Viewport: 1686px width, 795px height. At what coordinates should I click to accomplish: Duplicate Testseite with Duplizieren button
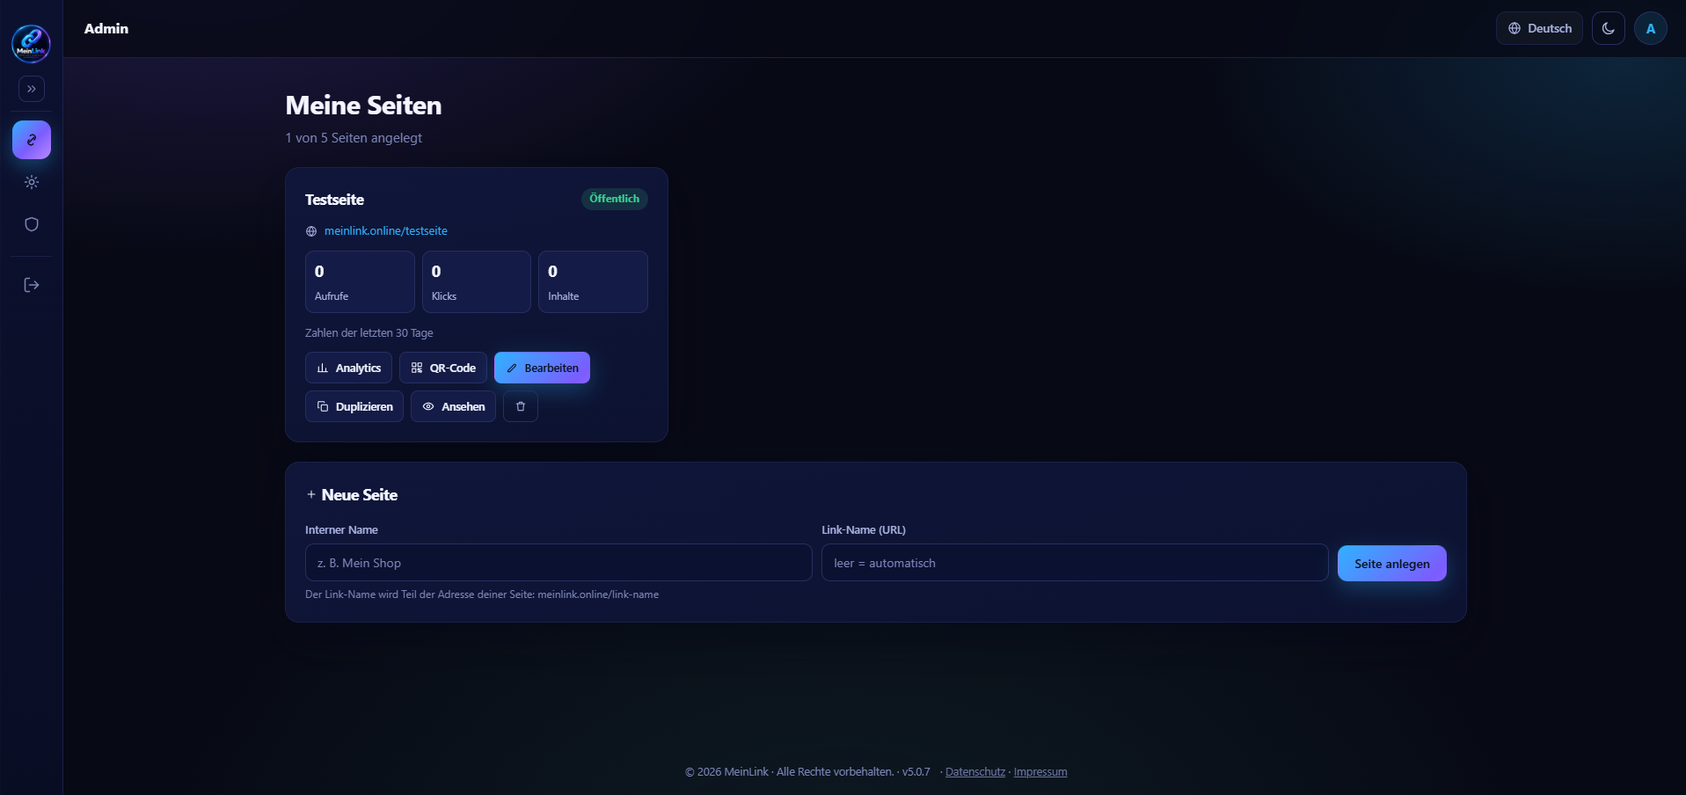[x=354, y=406]
